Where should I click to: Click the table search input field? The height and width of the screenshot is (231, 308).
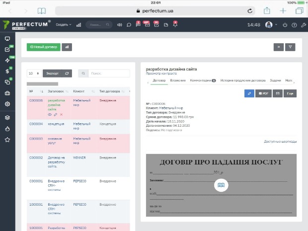coord(109,73)
